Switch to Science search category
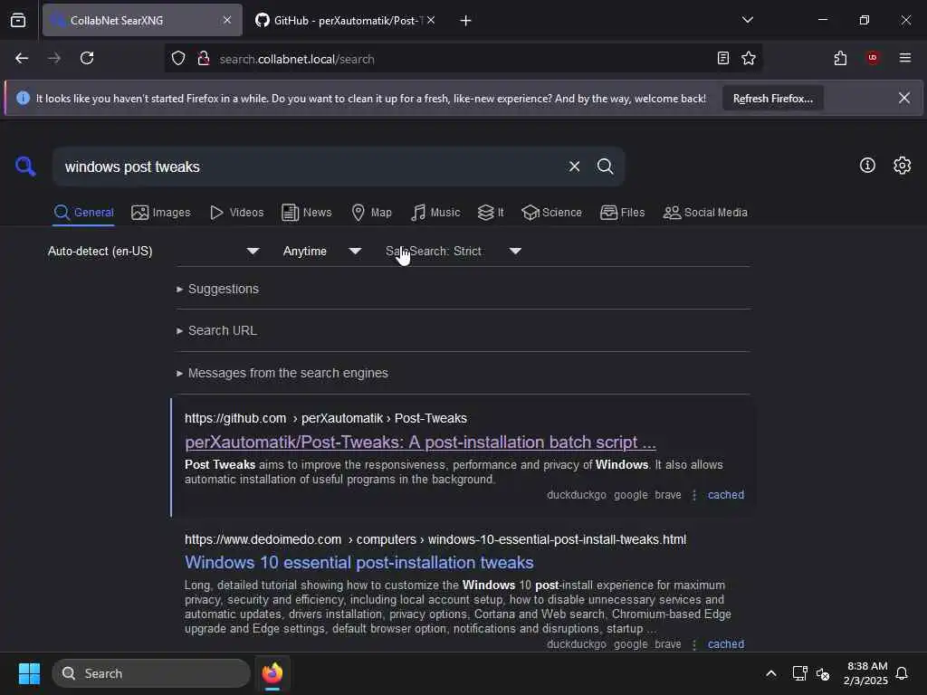The width and height of the screenshot is (927, 695). coord(551,213)
